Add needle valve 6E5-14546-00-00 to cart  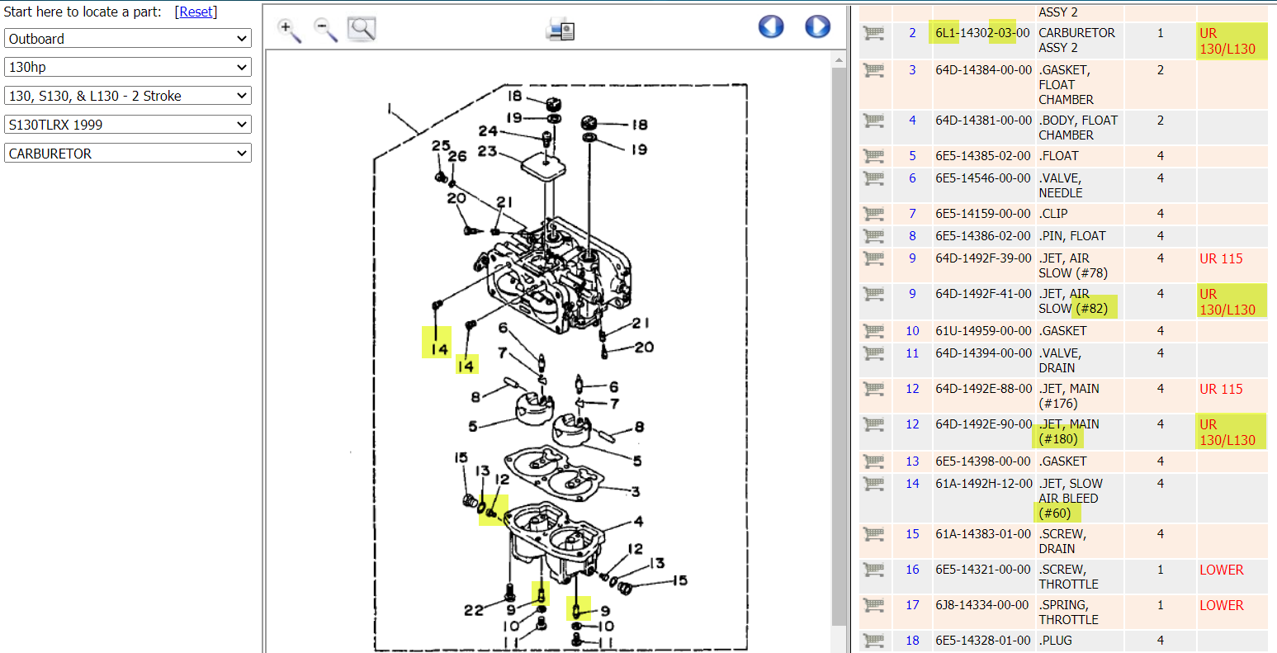(x=873, y=177)
